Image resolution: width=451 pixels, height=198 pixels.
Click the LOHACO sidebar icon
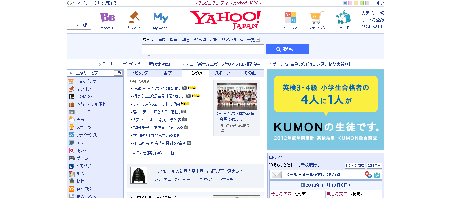point(71,97)
